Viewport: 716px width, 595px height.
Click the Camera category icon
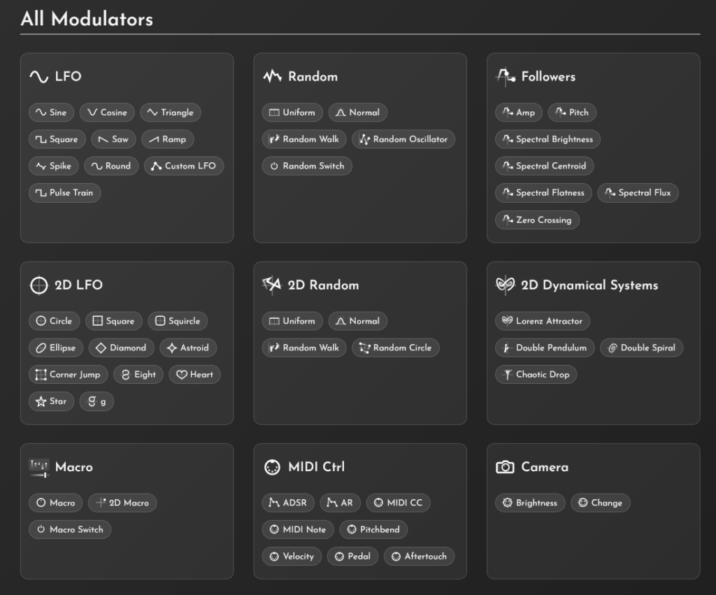pyautogui.click(x=505, y=467)
